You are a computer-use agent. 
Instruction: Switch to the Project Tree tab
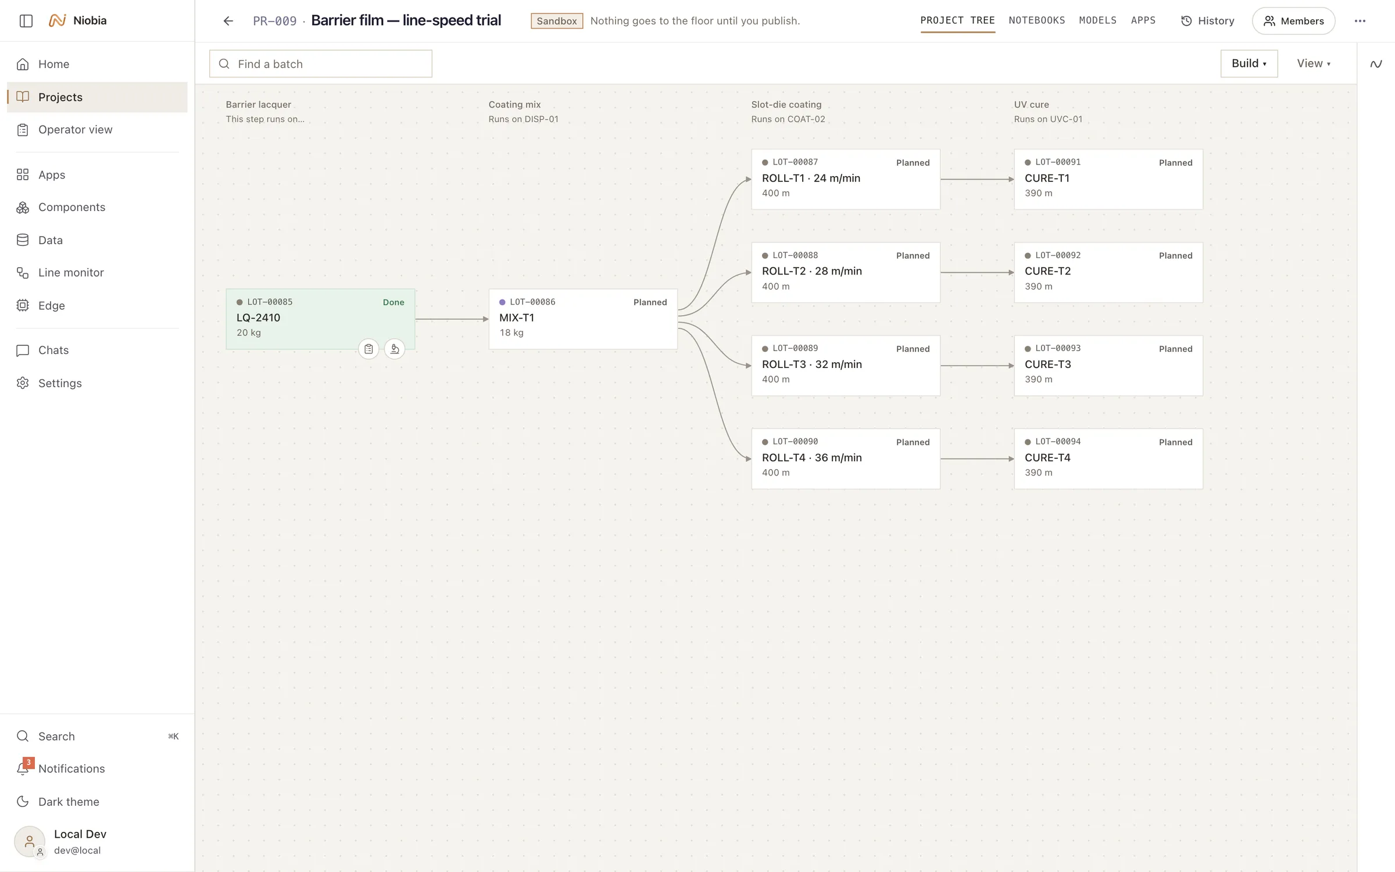(957, 21)
